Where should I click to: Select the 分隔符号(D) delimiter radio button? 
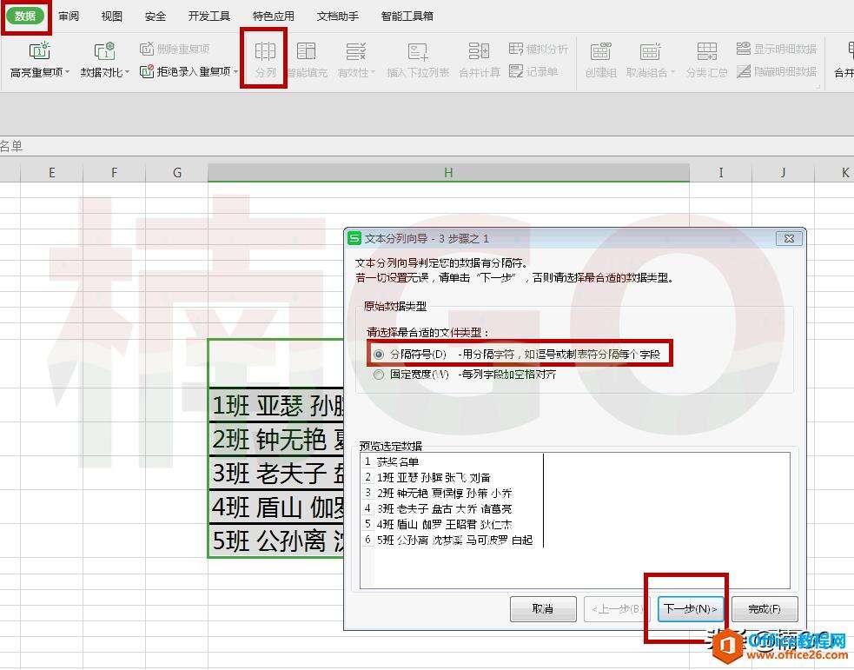[379, 354]
